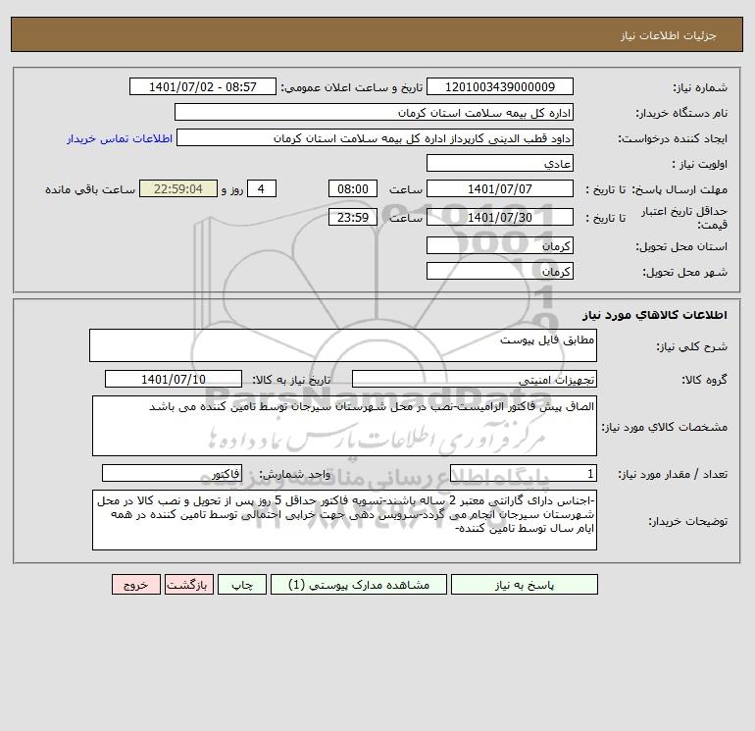Viewport: 755px width, 731px height.
Task: Click the deadline time field 08:00
Action: 352,189
